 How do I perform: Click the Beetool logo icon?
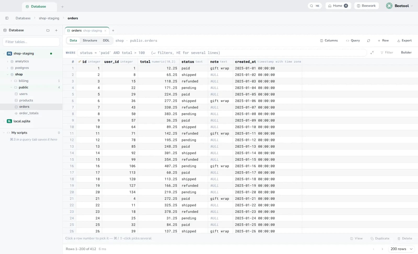[x=389, y=6]
